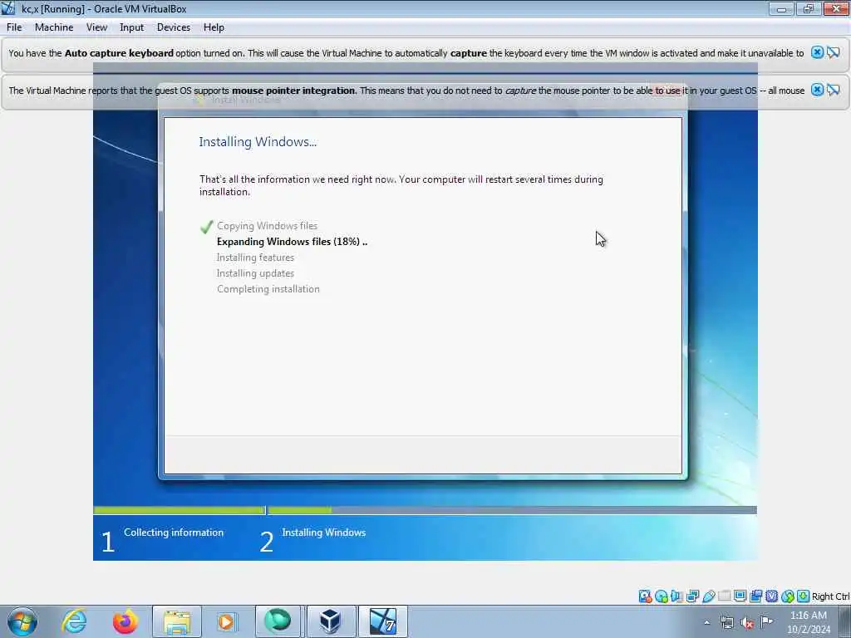Click the green Collecting information progress bar
851x638 pixels.
179,510
